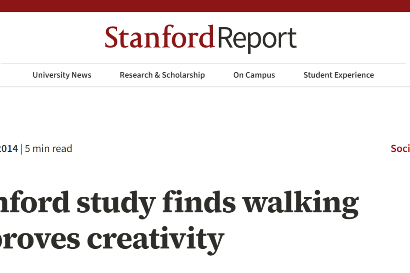Click the word "News" in the navigation

(81, 75)
